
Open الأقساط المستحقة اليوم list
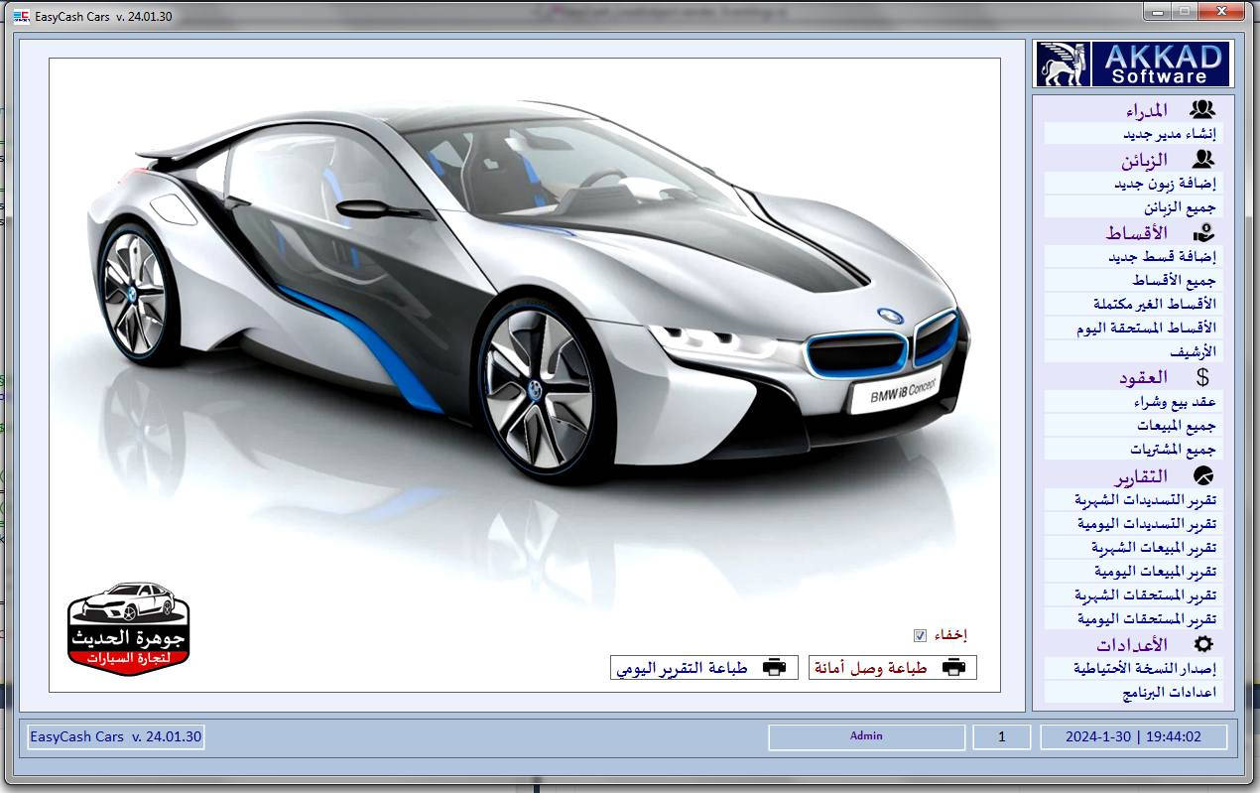1145,328
